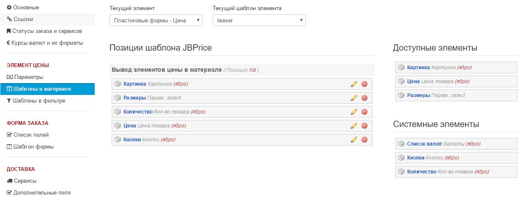This screenshot has height=200, width=520.
Task: Open Статусы заказа и сервисов page
Action: [47, 31]
